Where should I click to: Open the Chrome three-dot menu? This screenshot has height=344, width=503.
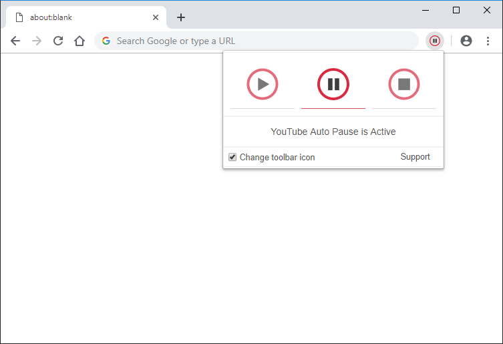pyautogui.click(x=488, y=41)
